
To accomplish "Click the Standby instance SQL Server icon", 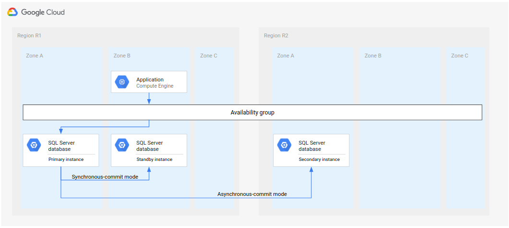I will tap(122, 145).
